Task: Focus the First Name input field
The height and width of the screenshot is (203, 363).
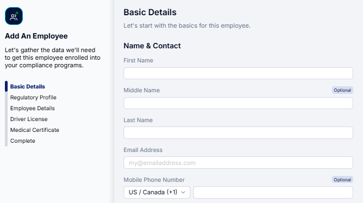Action: (238, 73)
